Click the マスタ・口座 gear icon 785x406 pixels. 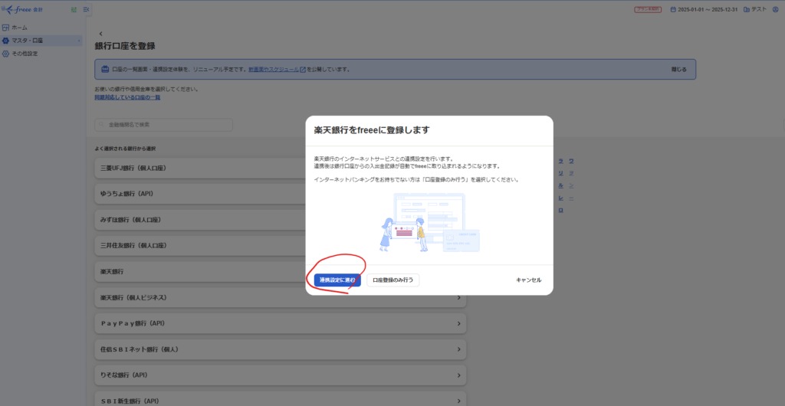point(6,41)
